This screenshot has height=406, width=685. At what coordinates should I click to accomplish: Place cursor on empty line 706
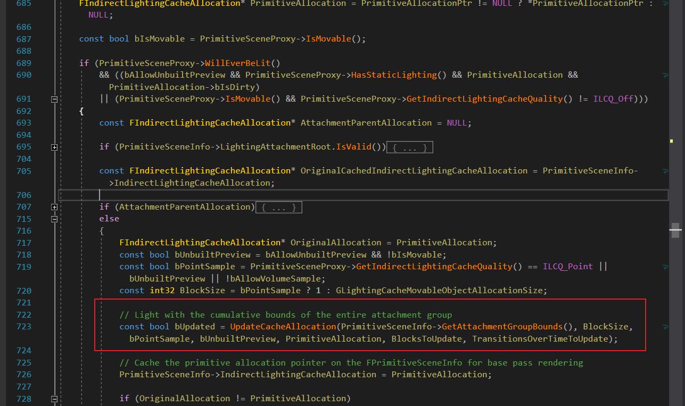coord(363,195)
